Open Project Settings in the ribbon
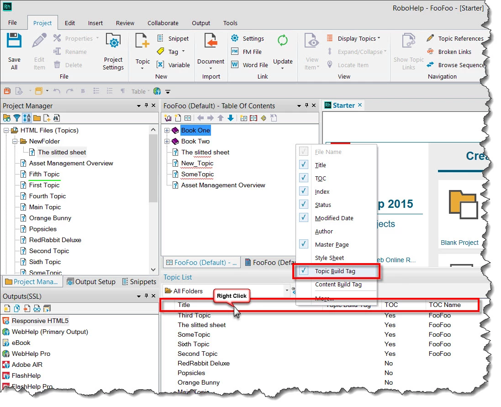The image size is (501, 407). pyautogui.click(x=113, y=52)
